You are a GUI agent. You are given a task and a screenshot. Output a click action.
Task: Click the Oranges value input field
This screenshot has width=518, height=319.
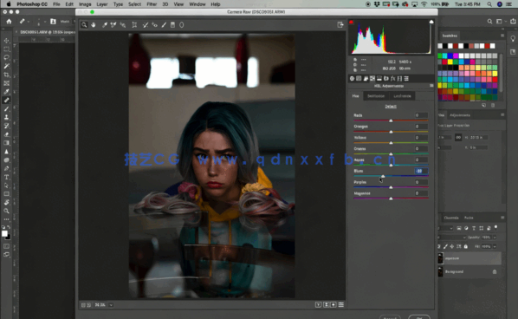[421, 127]
